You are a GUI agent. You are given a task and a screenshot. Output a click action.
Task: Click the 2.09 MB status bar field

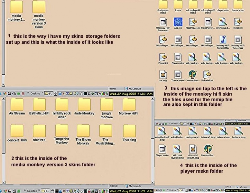tap(116, 186)
